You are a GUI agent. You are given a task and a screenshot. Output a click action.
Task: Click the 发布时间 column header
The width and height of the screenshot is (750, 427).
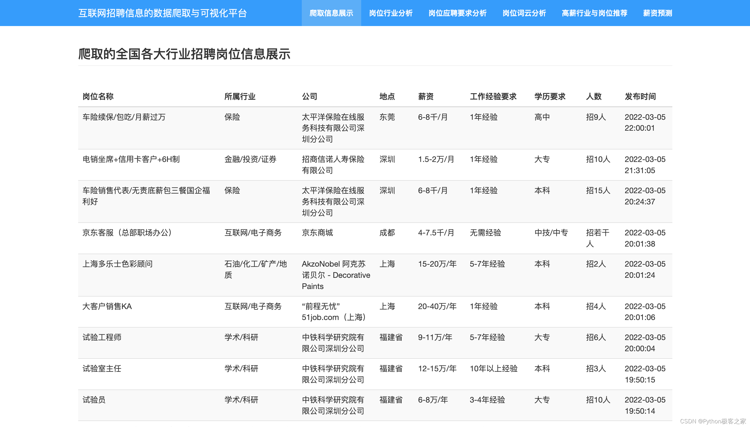tap(640, 97)
